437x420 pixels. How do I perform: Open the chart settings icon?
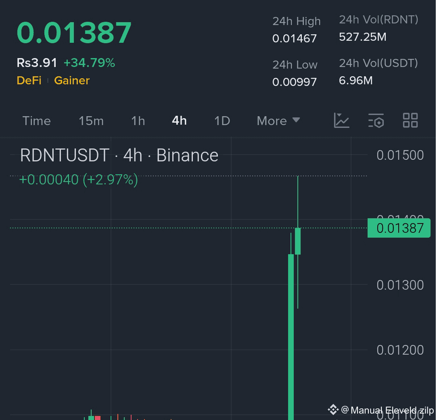(x=376, y=120)
